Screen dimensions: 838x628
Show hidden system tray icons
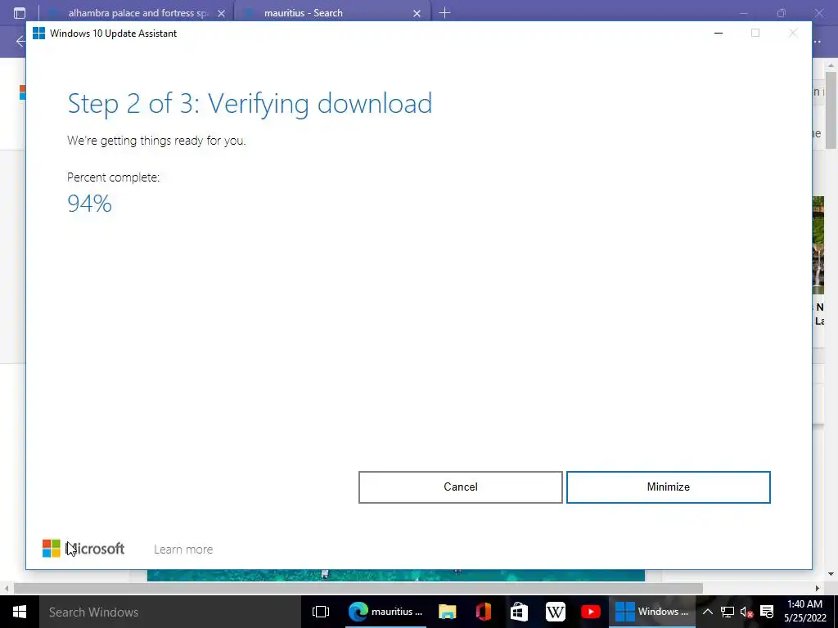(x=708, y=612)
